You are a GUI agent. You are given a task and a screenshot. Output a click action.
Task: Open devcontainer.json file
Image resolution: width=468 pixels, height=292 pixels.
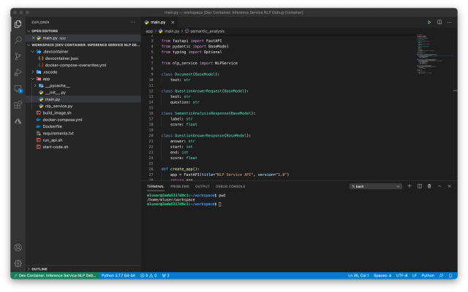click(x=61, y=58)
